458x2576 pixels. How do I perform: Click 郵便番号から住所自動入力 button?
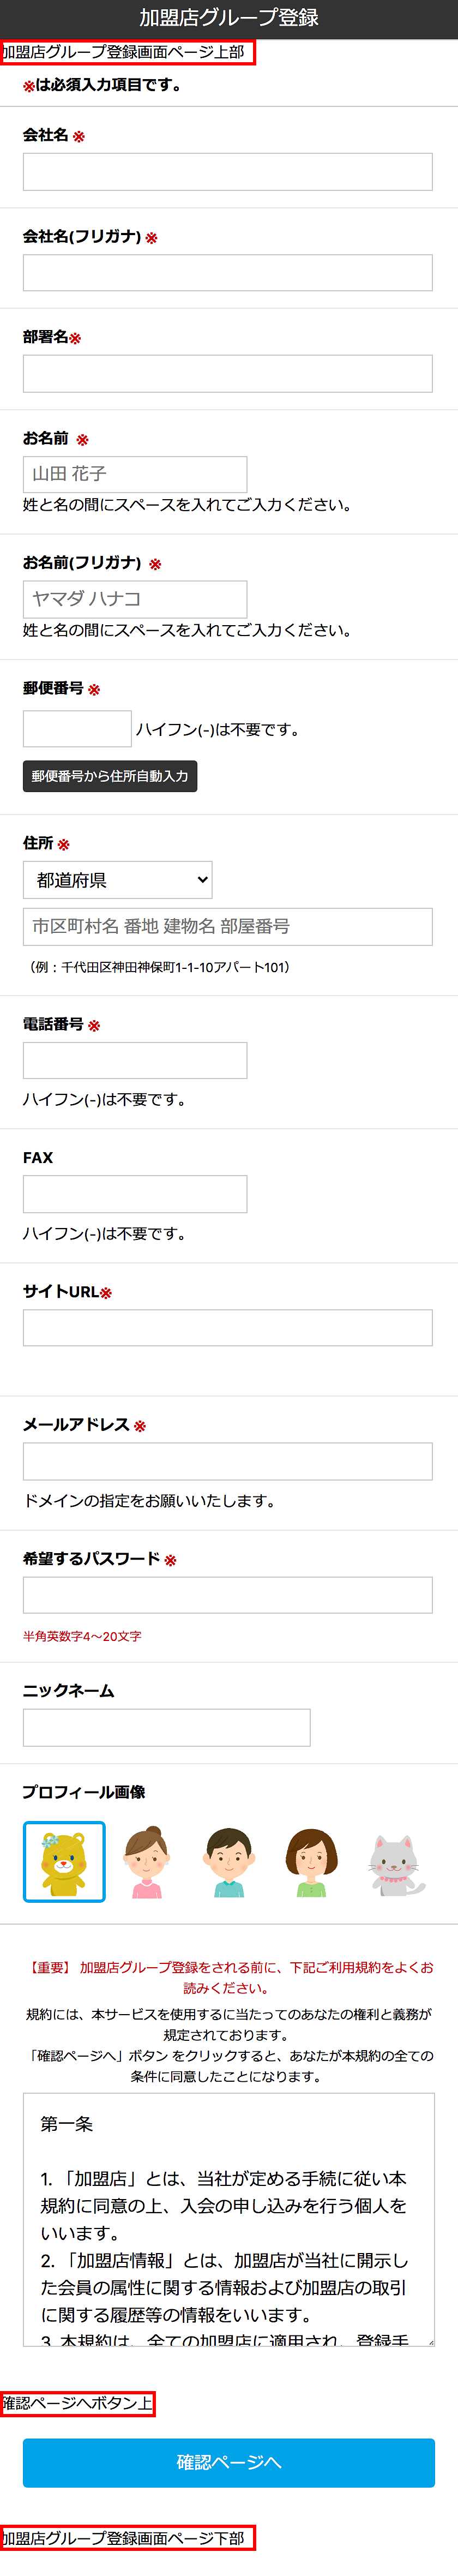coord(110,776)
